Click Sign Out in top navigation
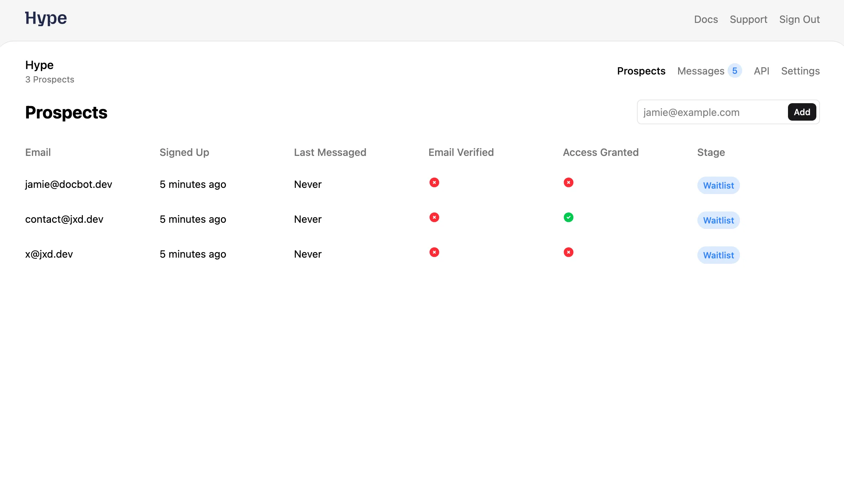Screen dimensions: 844x492 pyautogui.click(x=799, y=19)
